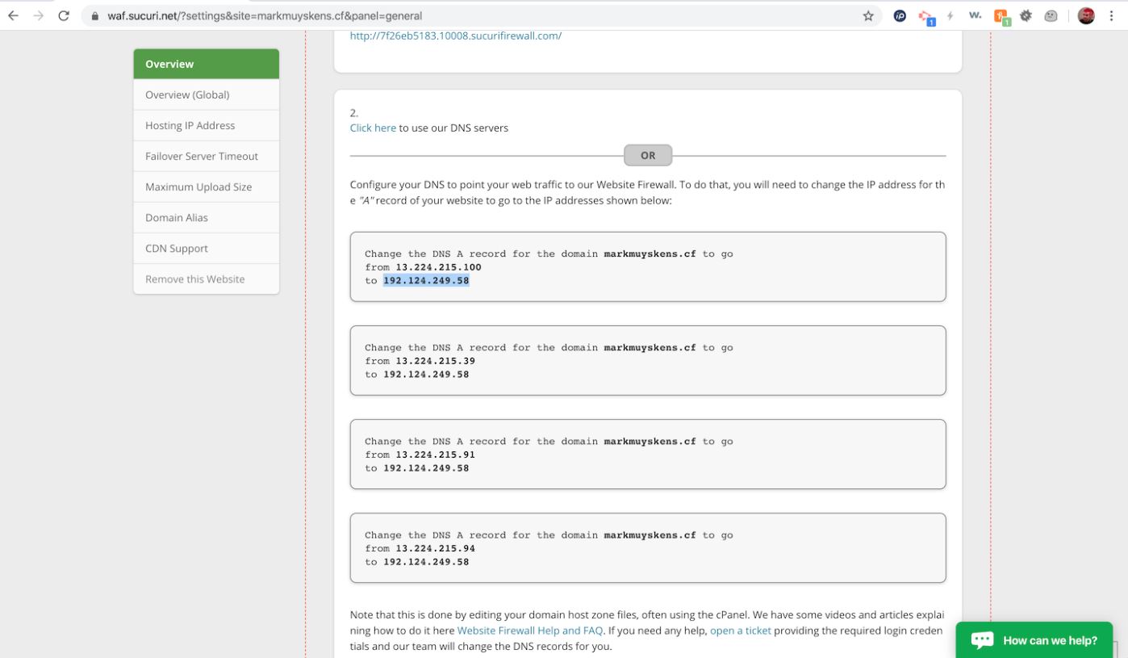Screen dimensions: 1128x658
Task: Follow the Click here DNS servers link
Action: click(x=373, y=128)
